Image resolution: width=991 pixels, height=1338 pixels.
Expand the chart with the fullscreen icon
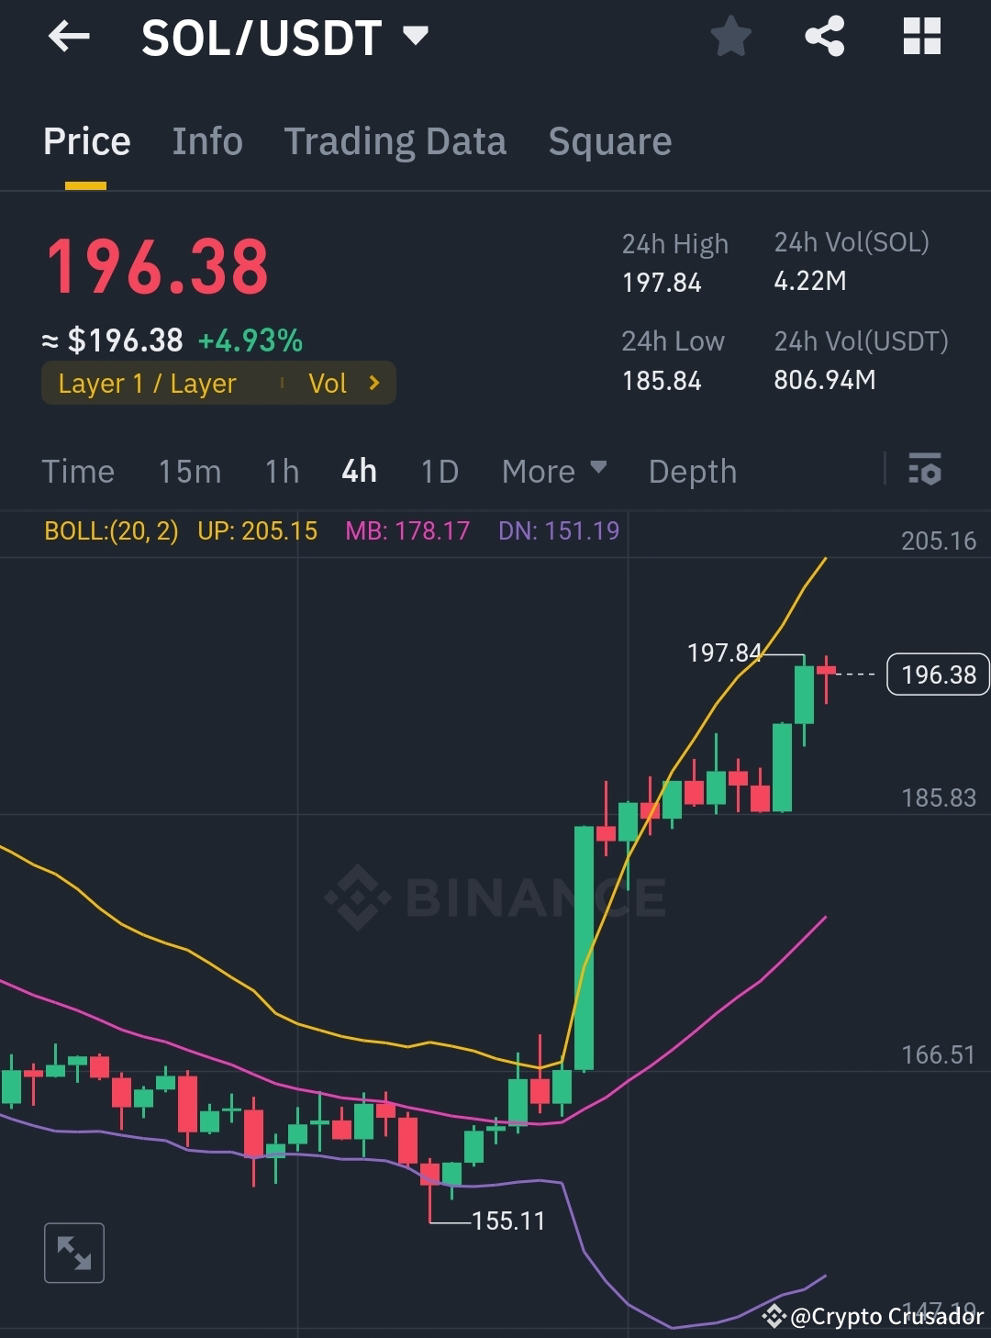click(x=74, y=1252)
